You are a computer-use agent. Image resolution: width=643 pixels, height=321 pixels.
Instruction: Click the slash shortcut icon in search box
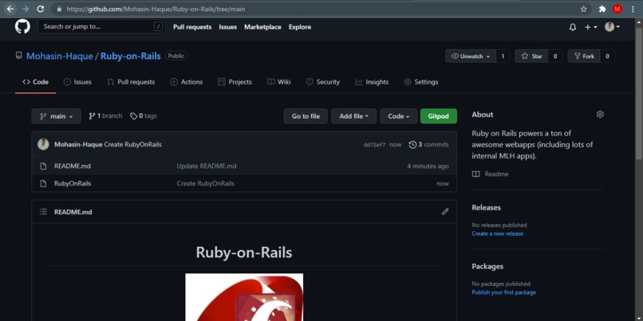pyautogui.click(x=158, y=26)
